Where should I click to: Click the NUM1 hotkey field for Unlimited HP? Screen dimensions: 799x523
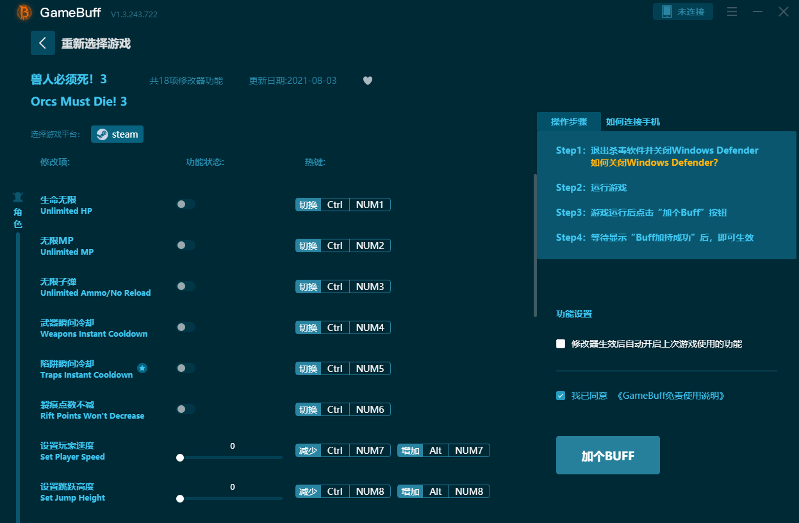coord(370,205)
